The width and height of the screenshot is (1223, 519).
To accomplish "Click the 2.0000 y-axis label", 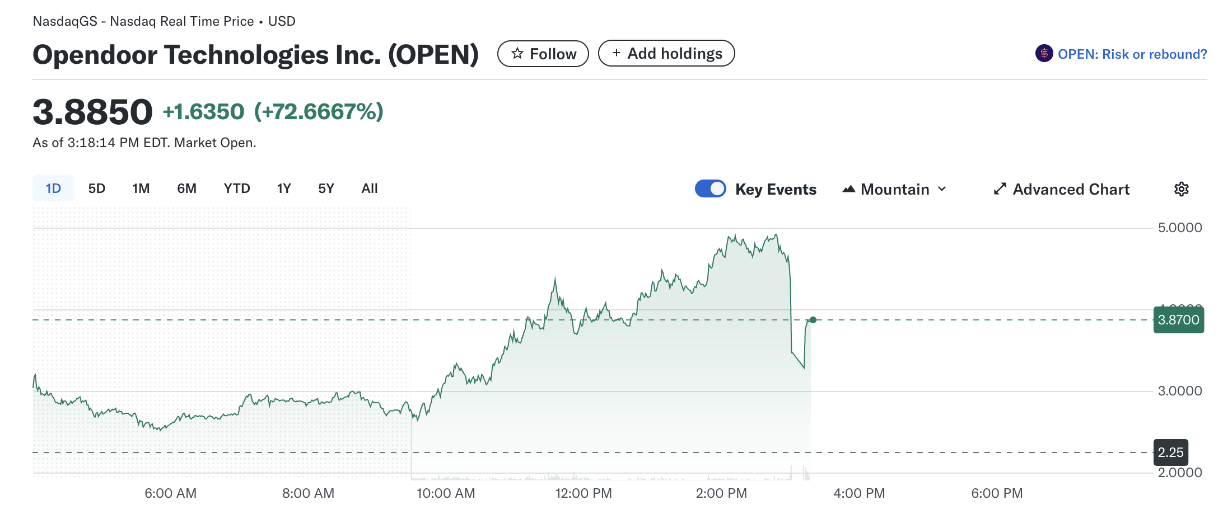I will click(x=1180, y=473).
